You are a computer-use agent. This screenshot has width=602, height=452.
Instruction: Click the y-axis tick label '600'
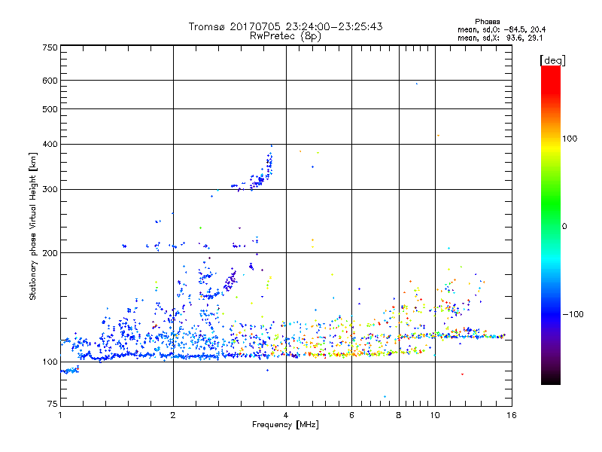50,81
